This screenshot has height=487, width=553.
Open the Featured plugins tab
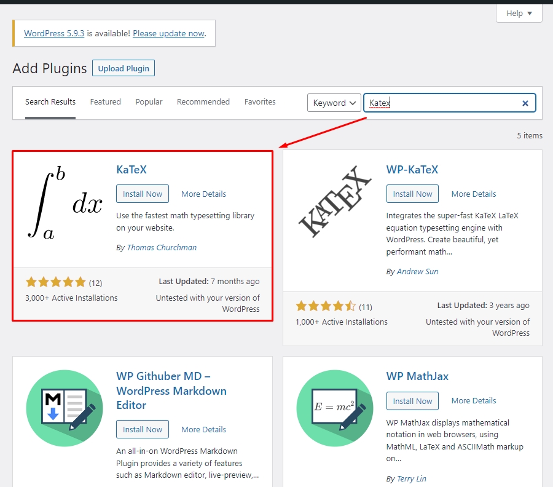[106, 102]
